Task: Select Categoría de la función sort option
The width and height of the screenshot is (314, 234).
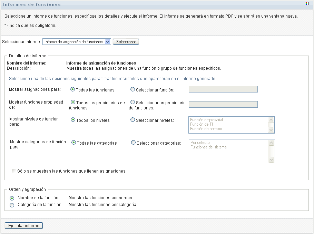Action: click(x=12, y=205)
